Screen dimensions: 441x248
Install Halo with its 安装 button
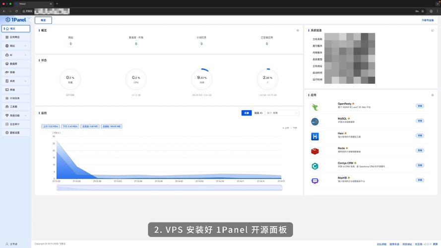[420, 135]
